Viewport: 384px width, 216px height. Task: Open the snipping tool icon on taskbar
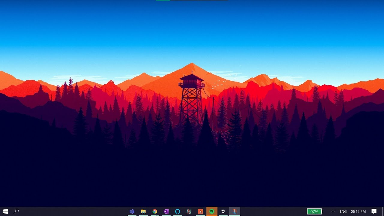[235, 211]
